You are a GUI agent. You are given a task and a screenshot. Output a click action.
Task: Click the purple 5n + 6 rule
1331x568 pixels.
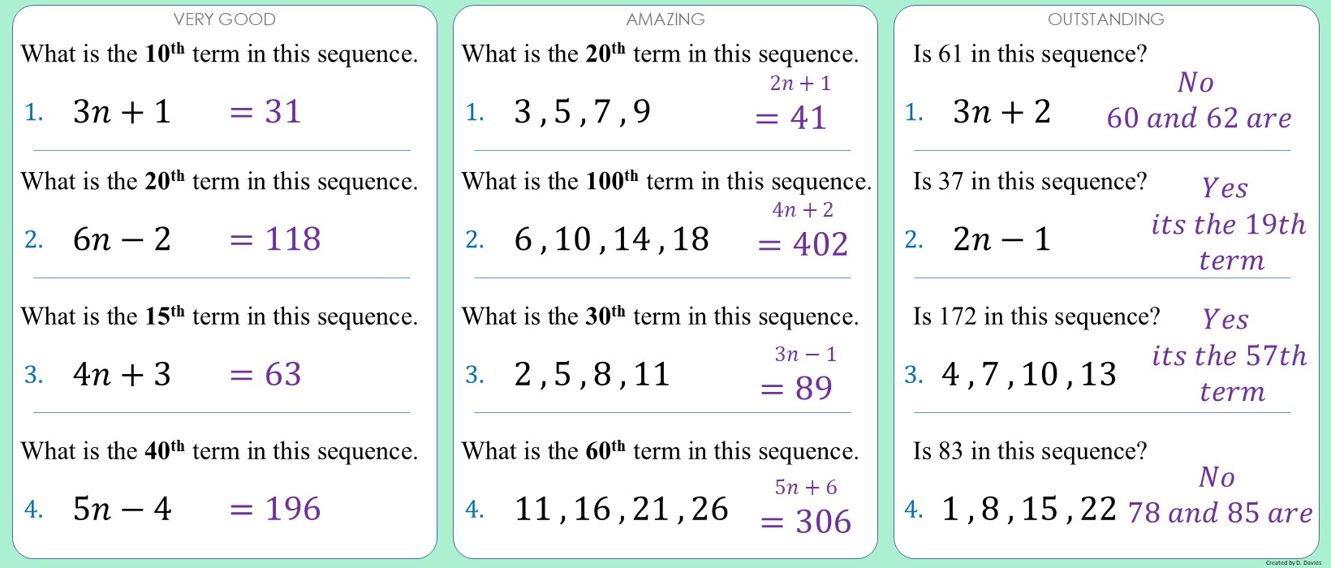tap(805, 487)
